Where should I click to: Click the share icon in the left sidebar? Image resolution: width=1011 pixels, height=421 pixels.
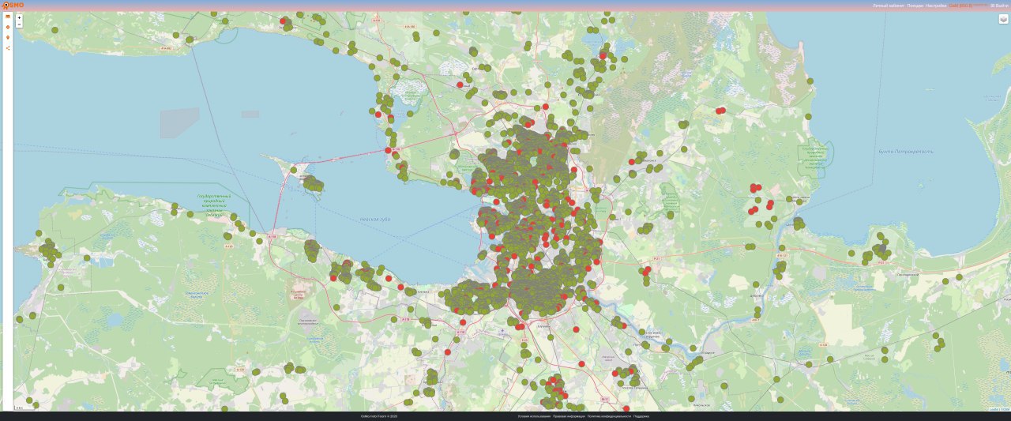8,48
